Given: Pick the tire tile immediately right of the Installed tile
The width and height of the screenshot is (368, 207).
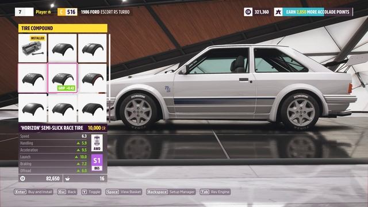Looking at the screenshot, I should point(63,48).
